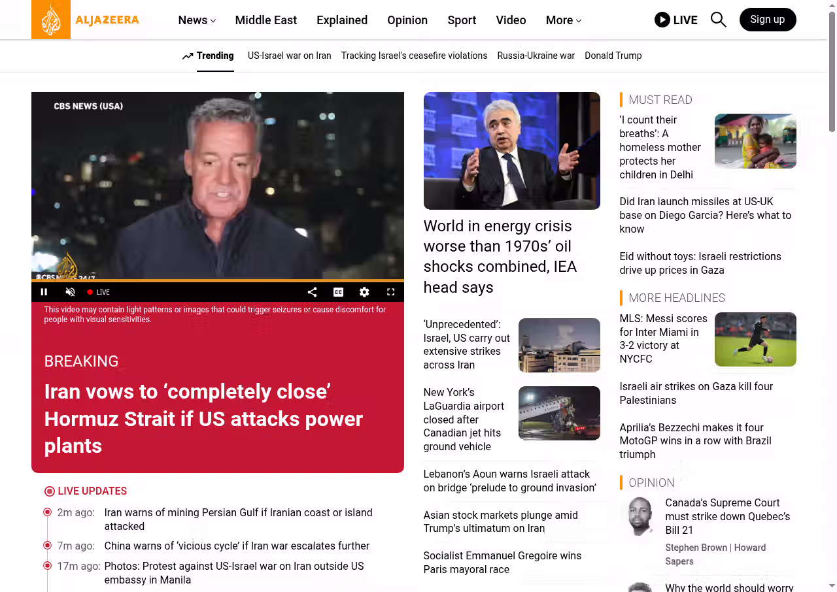Screen dimensions: 837x592
Task: Open the search magnifier icon
Action: click(x=718, y=20)
